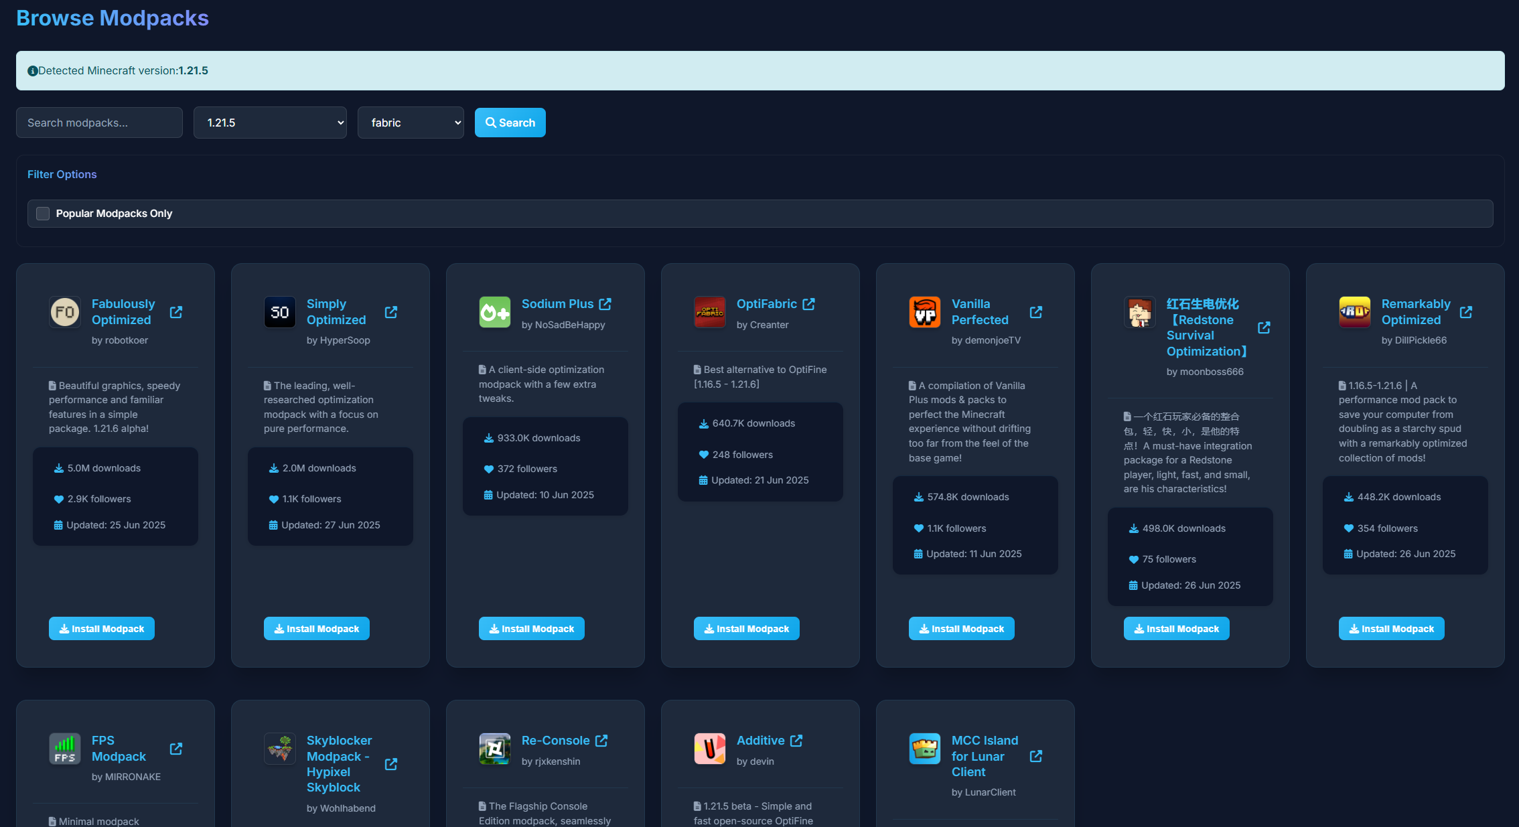The width and height of the screenshot is (1519, 827).
Task: Click the Search button
Action: pyautogui.click(x=510, y=123)
